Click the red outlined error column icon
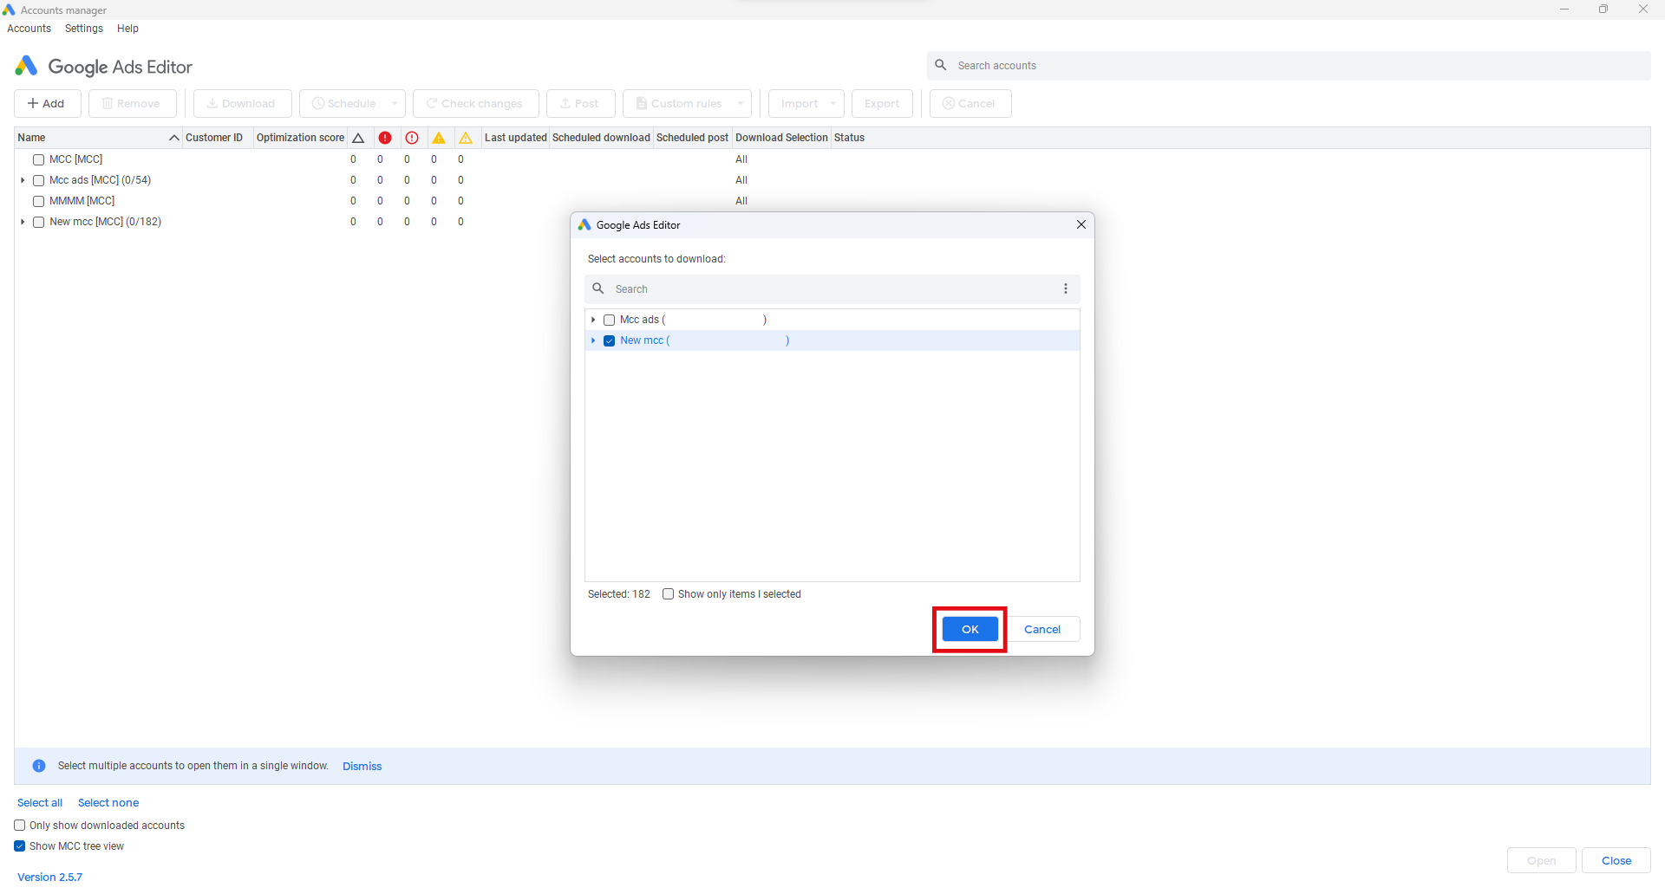1665x894 pixels. click(x=412, y=138)
